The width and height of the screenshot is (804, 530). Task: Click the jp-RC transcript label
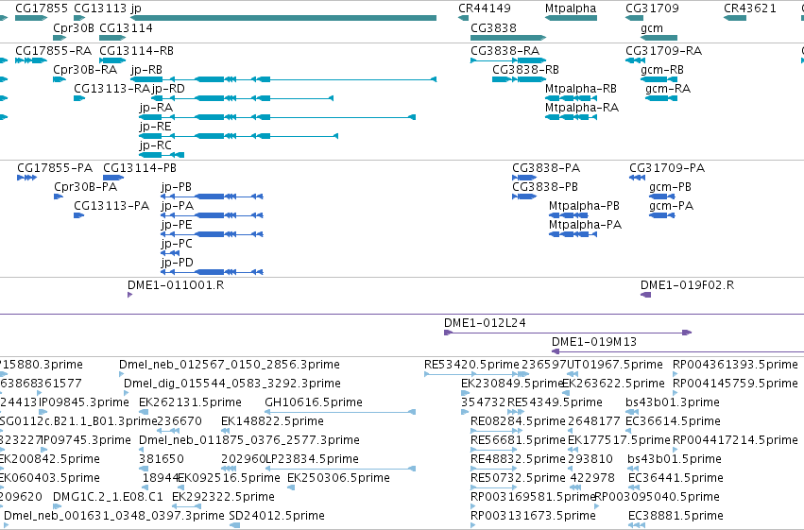pyautogui.click(x=155, y=145)
